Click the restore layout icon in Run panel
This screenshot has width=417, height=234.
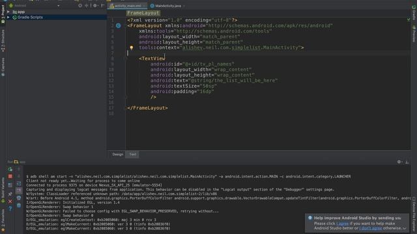pyautogui.click(x=10, y=185)
